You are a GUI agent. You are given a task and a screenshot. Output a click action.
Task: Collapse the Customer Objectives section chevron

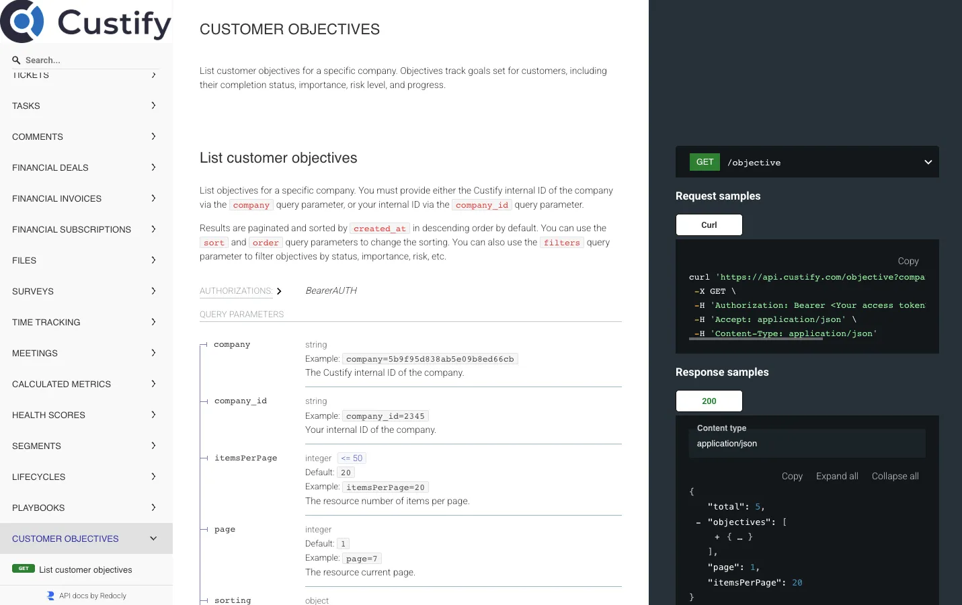tap(153, 538)
